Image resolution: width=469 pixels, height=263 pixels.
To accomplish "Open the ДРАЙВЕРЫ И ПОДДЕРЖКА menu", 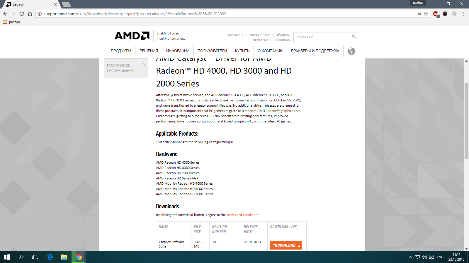I will pyautogui.click(x=315, y=51).
